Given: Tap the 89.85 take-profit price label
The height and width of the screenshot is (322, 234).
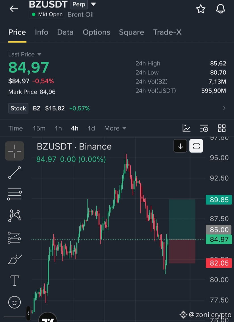Looking at the screenshot, I should pos(219,200).
